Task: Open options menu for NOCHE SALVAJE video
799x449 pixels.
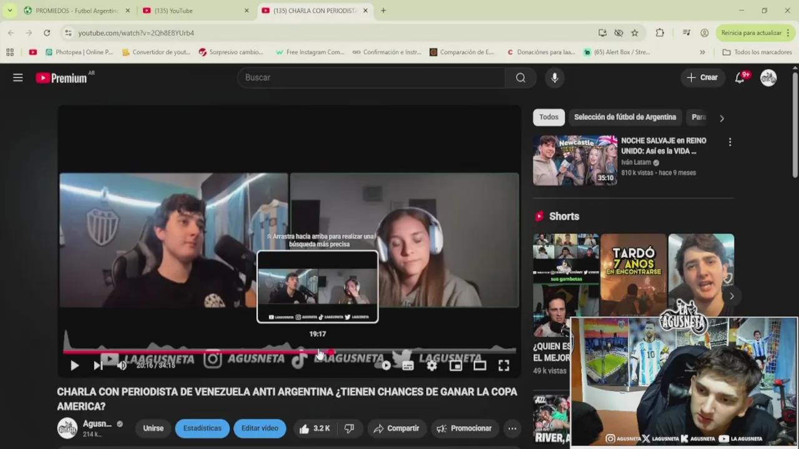Action: tap(730, 142)
